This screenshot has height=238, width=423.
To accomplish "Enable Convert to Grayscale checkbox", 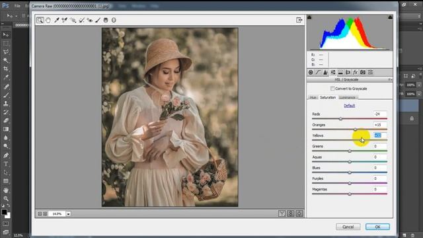I will (x=332, y=89).
